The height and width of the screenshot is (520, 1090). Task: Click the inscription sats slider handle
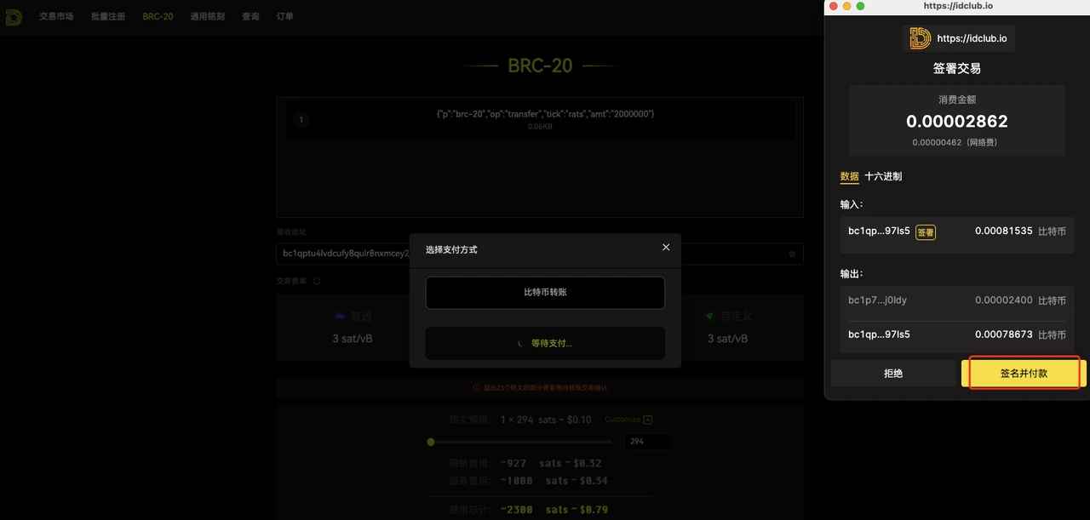click(x=431, y=442)
